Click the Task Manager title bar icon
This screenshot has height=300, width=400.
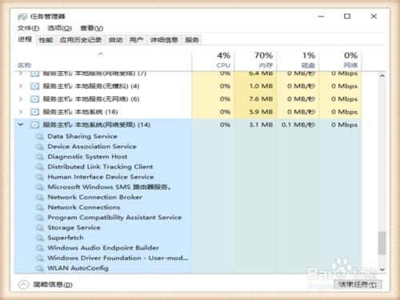pyautogui.click(x=22, y=17)
